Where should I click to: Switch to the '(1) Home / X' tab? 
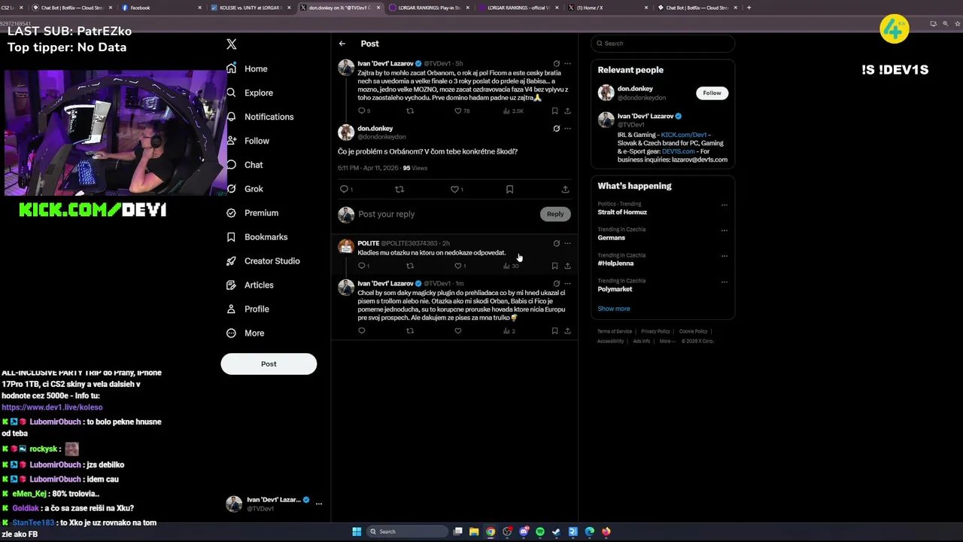point(609,8)
